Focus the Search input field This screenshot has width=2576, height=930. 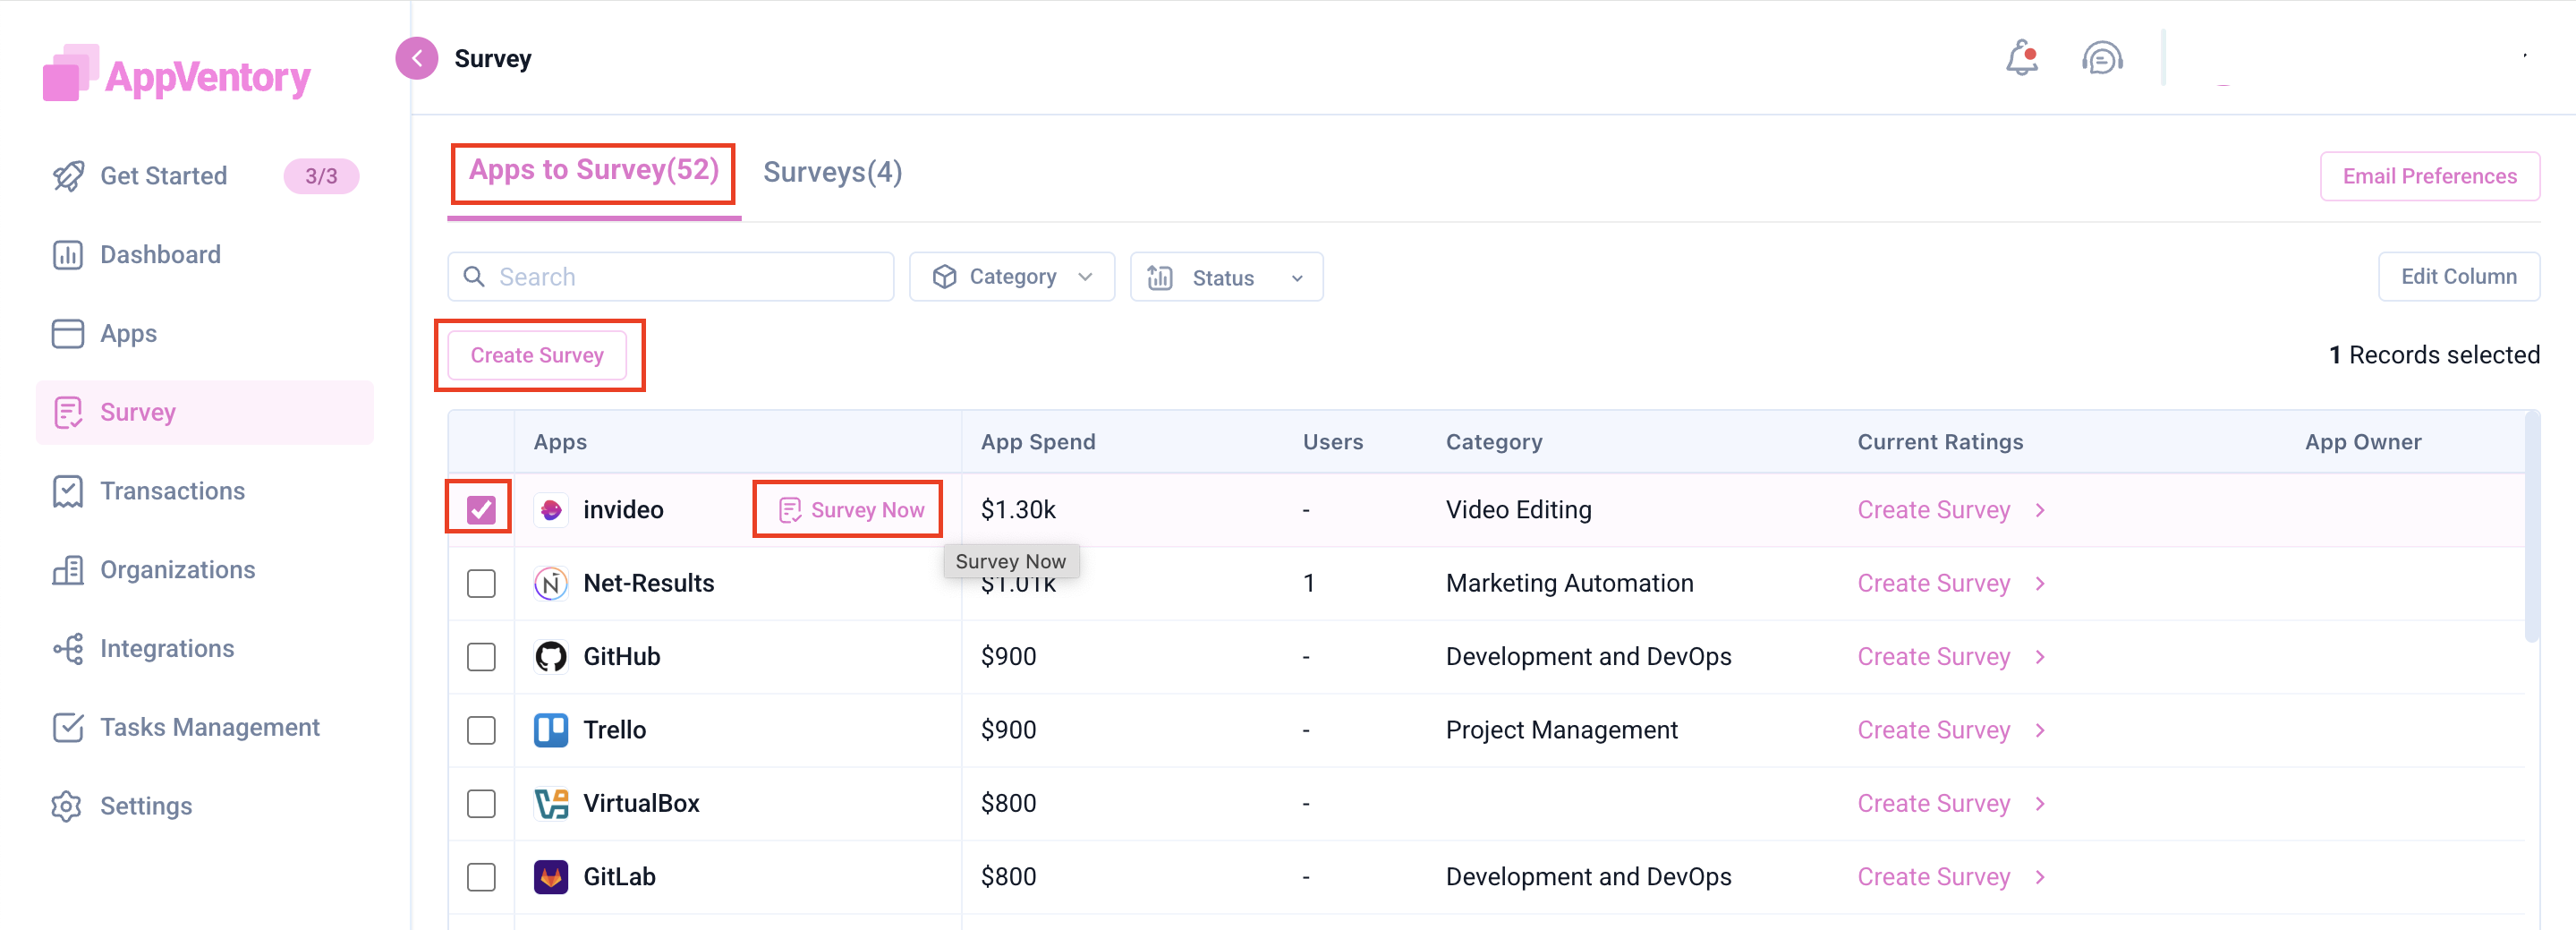coord(671,277)
